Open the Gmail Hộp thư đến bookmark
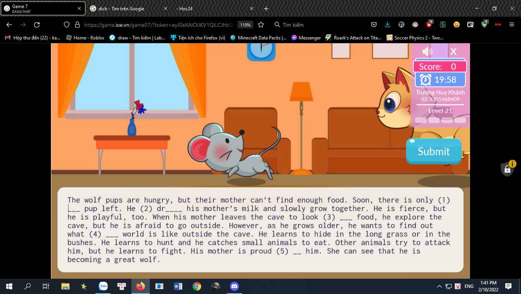This screenshot has width=521, height=294. (33, 38)
